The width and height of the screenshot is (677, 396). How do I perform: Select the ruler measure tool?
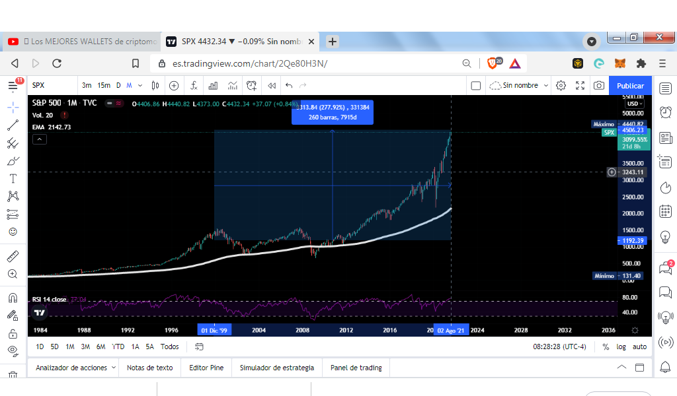13,256
